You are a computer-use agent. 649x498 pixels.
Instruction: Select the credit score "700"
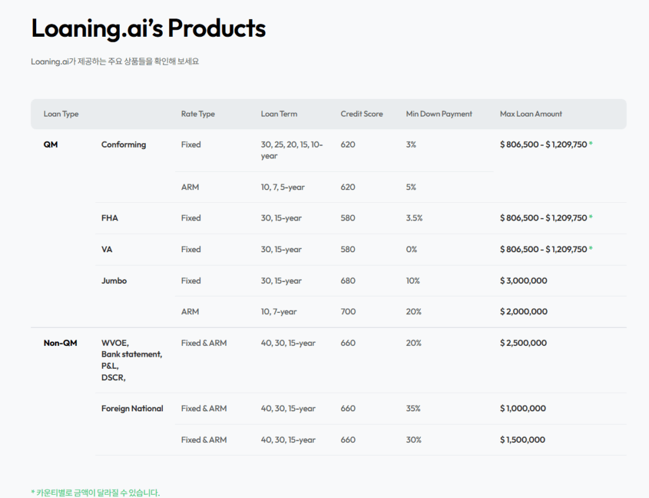348,312
